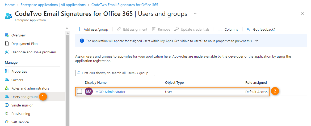Click the User object type cell

pos(169,92)
